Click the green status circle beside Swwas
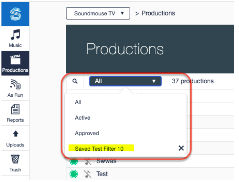This screenshot has height=182, width=239. click(x=74, y=161)
